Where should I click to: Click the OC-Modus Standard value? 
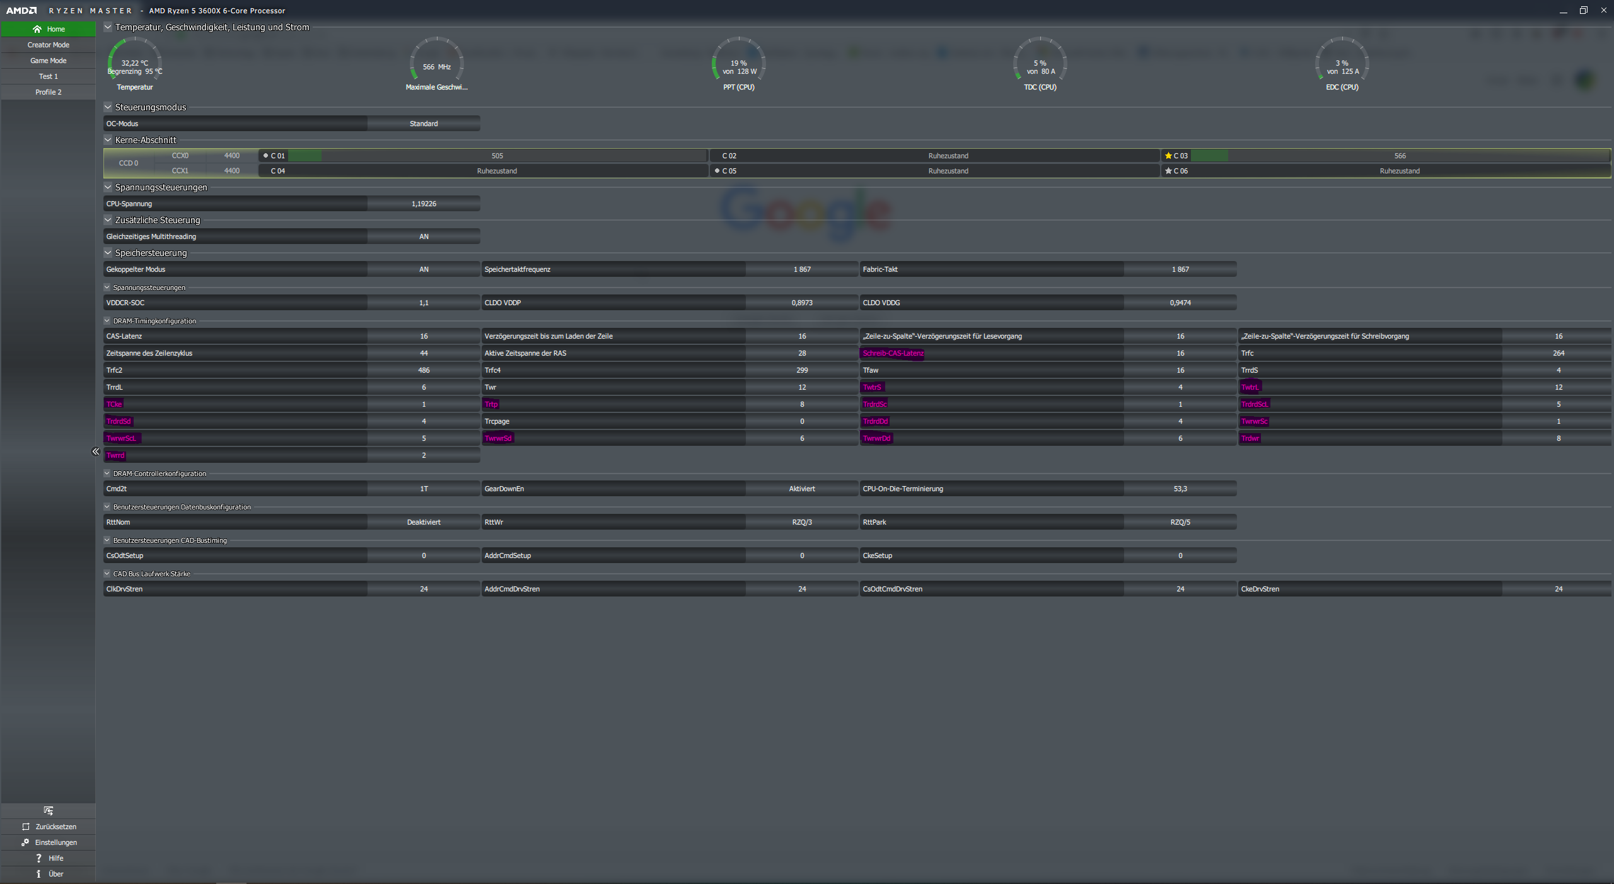pyautogui.click(x=424, y=124)
